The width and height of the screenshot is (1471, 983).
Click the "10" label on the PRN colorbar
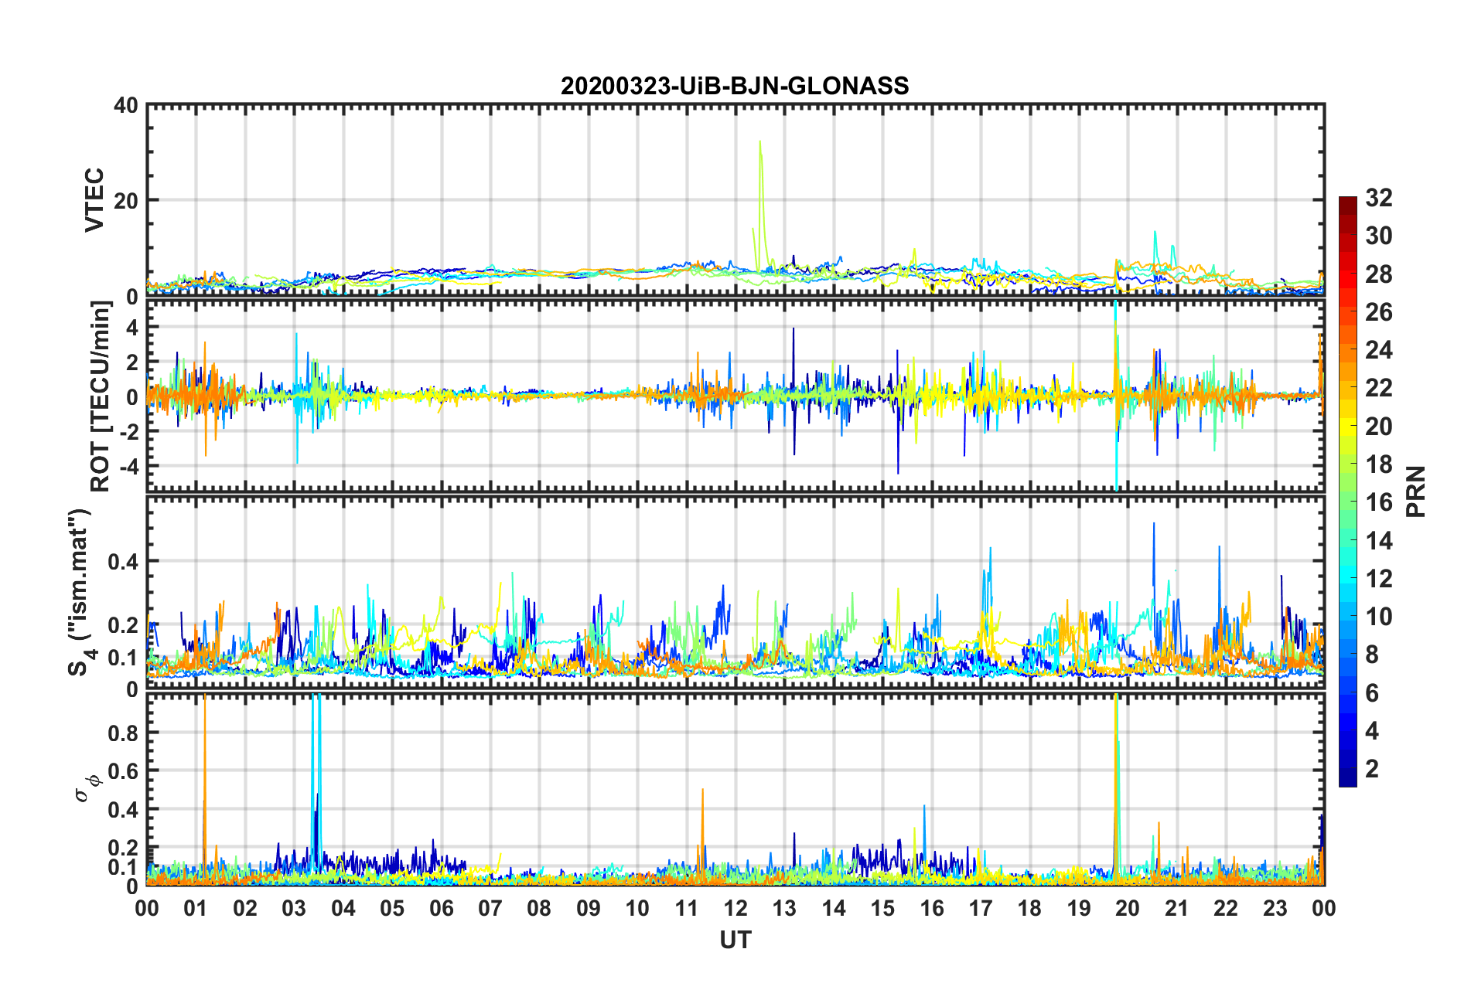point(1379,617)
